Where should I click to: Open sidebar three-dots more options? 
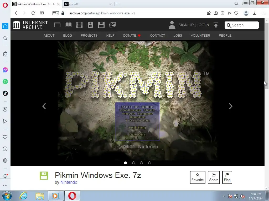tap(5, 185)
